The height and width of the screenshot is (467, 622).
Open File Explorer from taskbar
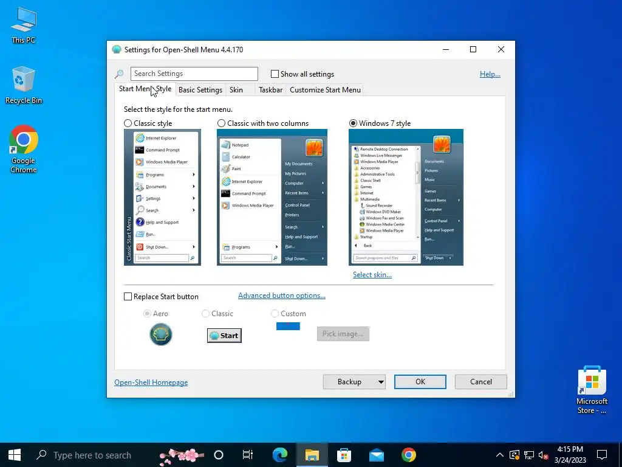tap(312, 455)
